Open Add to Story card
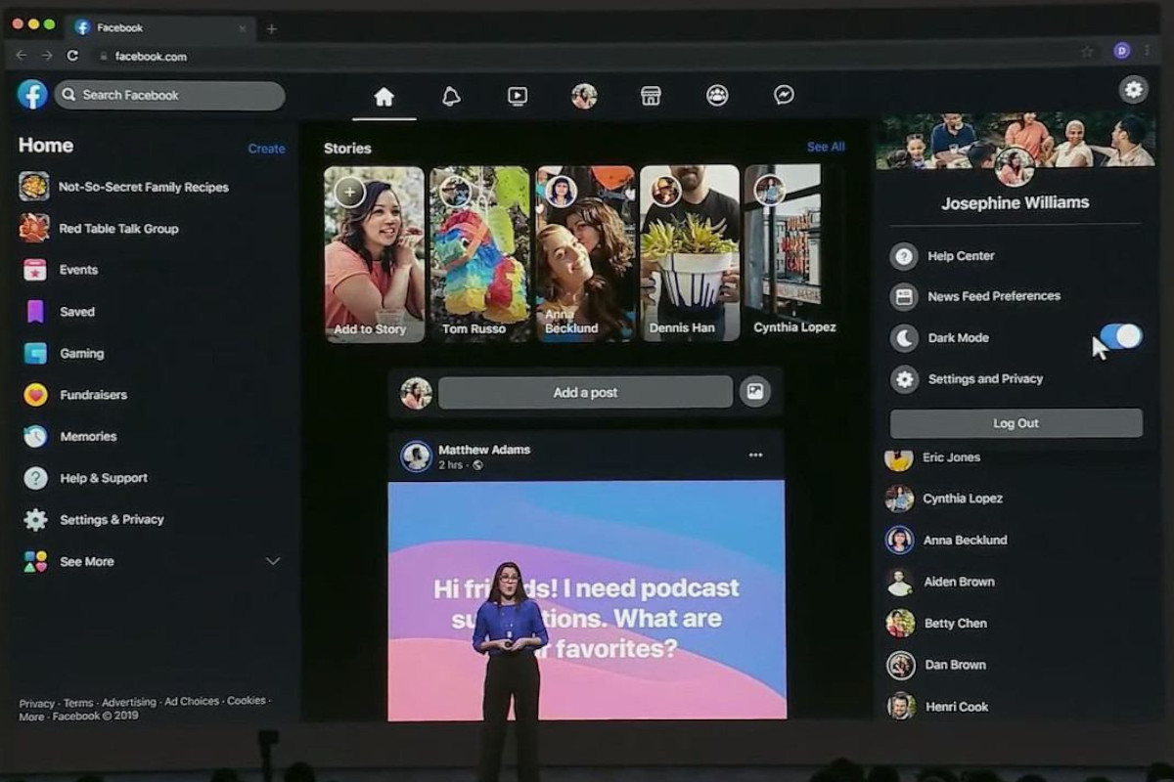 [x=375, y=254]
